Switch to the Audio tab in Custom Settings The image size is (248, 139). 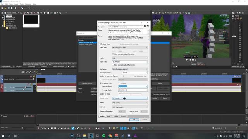point(108,117)
